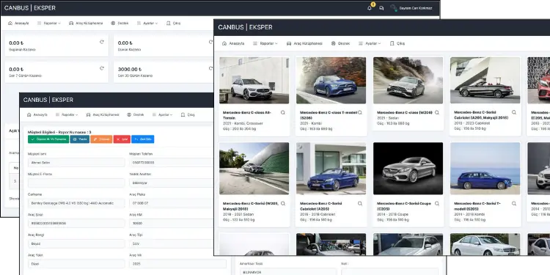
Task: Focus the Araç Yılı field
Action: point(177,264)
